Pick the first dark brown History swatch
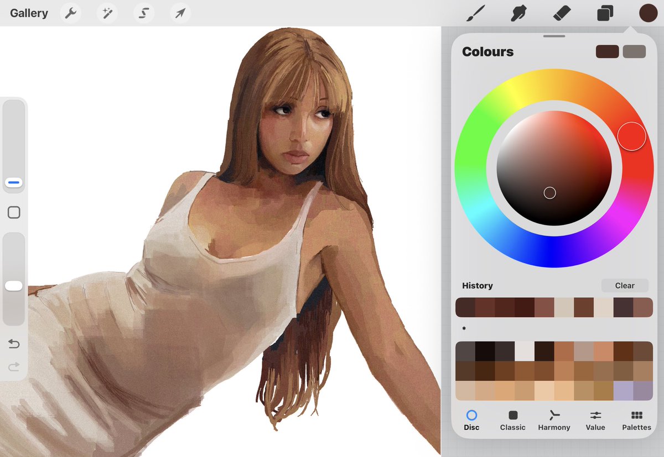The height and width of the screenshot is (457, 664). [465, 307]
